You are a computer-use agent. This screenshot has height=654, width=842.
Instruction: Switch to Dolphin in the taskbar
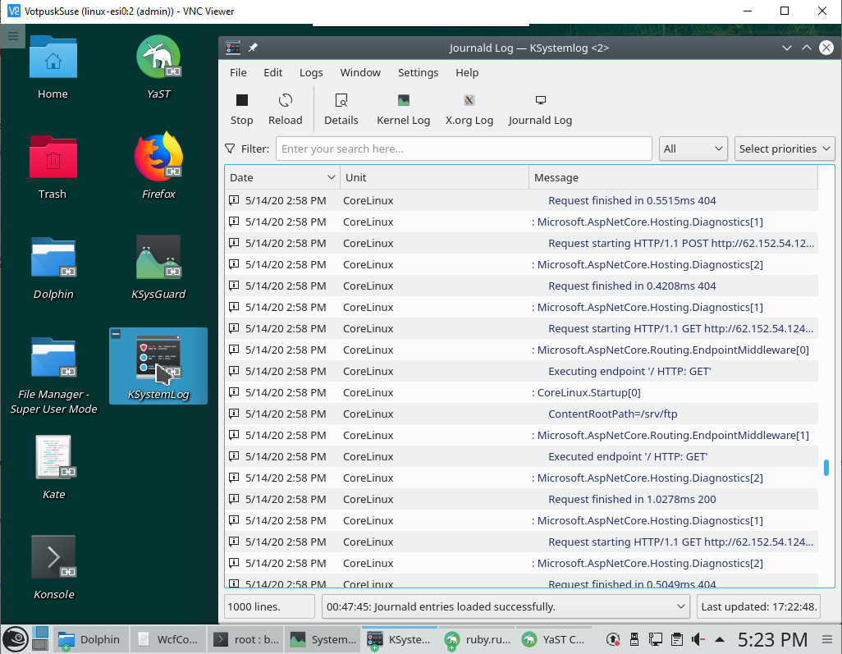(89, 639)
